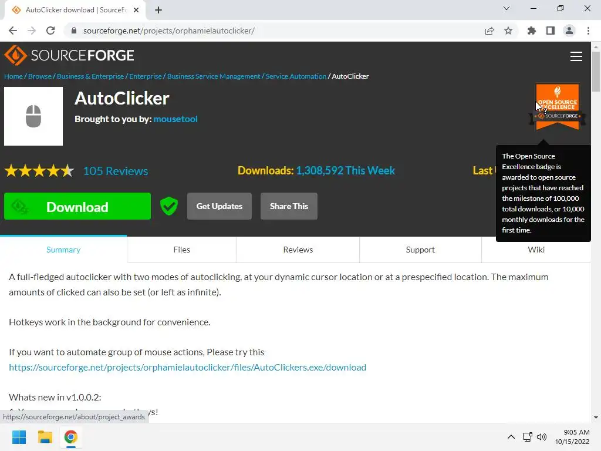Click the Share This button

coord(289,206)
